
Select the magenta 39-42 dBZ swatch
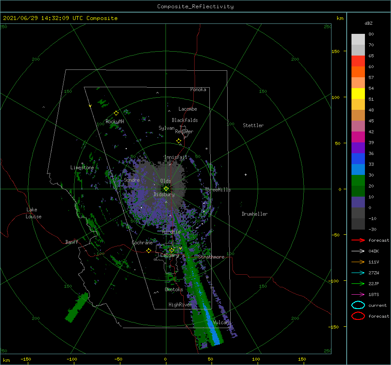358,137
